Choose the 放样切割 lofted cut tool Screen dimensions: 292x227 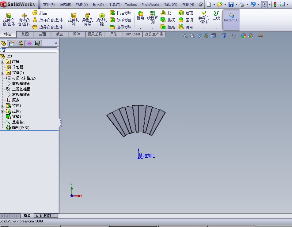click(120, 20)
